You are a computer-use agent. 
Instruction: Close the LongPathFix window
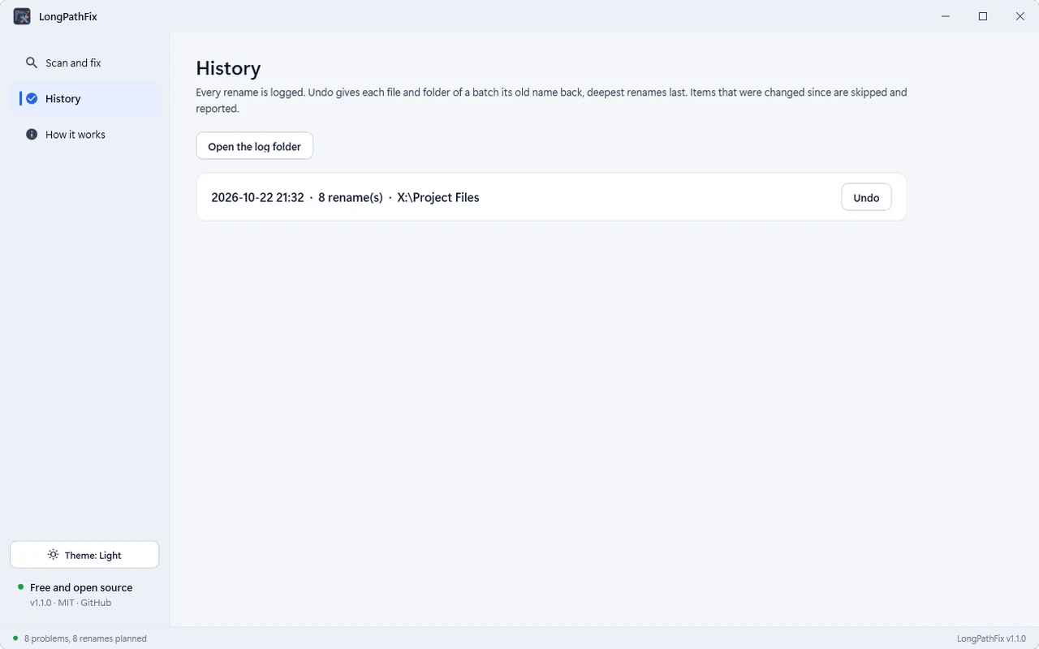(x=1020, y=16)
